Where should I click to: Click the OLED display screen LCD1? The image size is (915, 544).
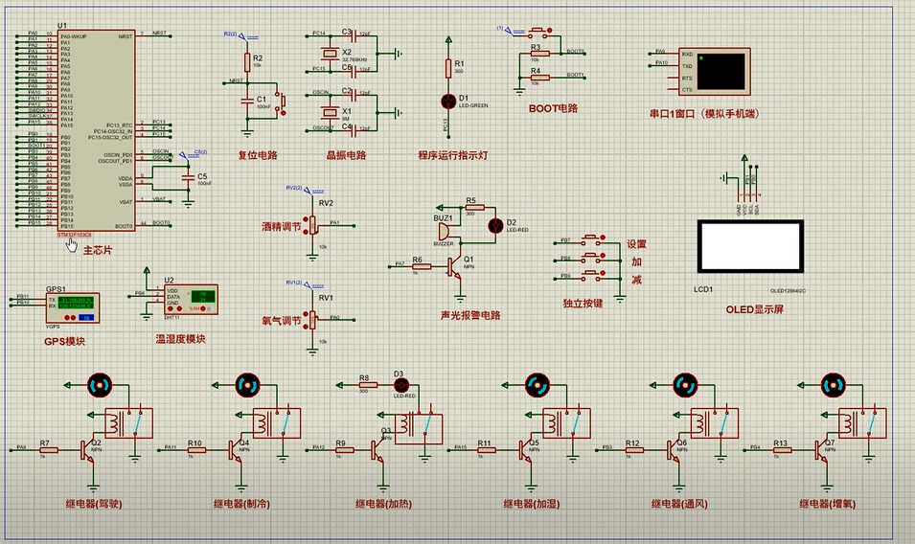(x=748, y=247)
